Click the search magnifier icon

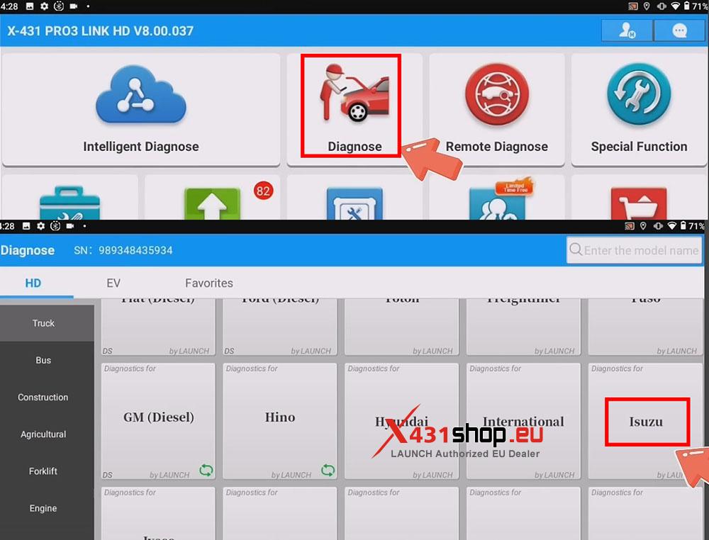click(x=576, y=249)
